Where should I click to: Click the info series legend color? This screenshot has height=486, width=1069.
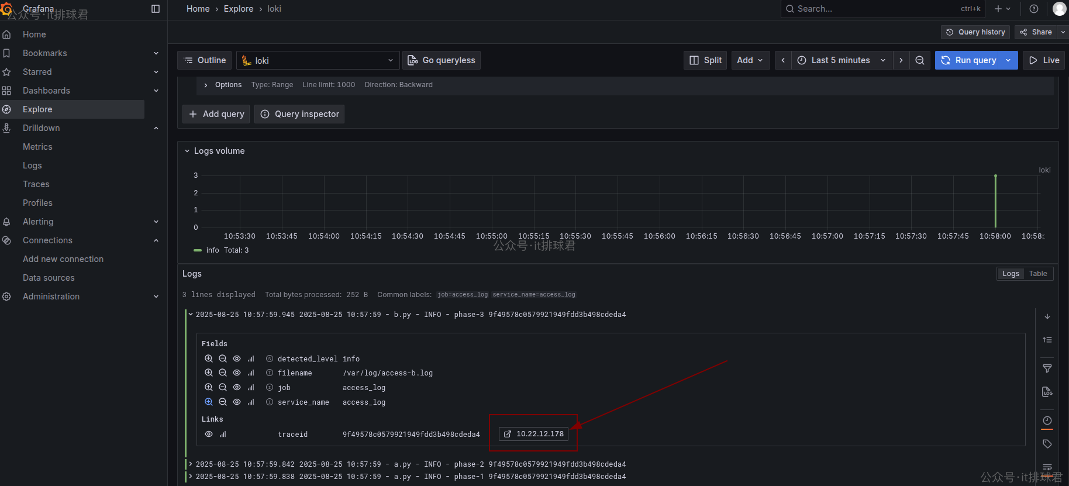coord(198,250)
